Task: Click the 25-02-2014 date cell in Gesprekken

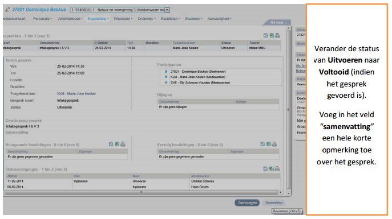Action: pyautogui.click(x=109, y=48)
